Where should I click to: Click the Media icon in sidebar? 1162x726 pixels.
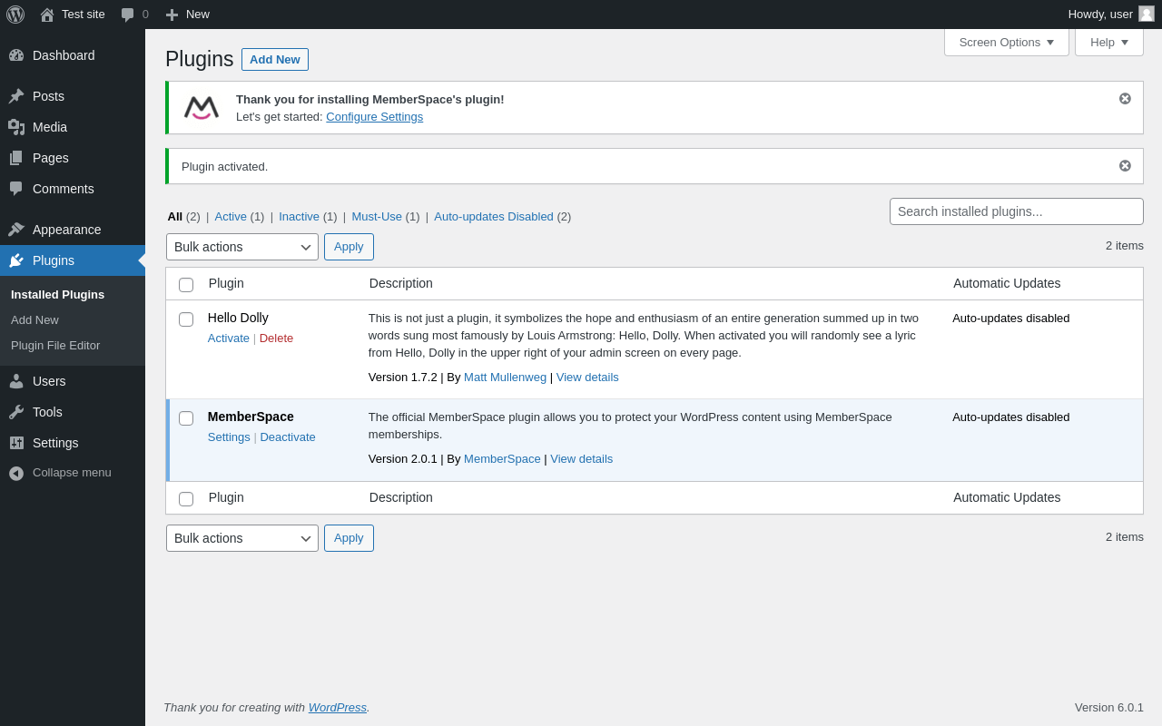click(16, 127)
